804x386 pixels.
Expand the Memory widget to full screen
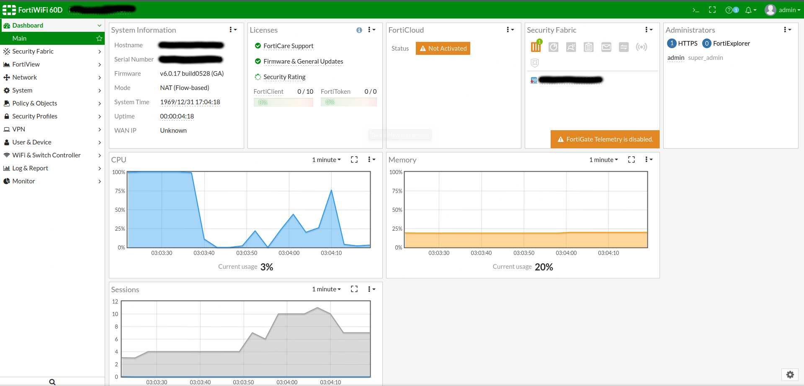(x=631, y=160)
